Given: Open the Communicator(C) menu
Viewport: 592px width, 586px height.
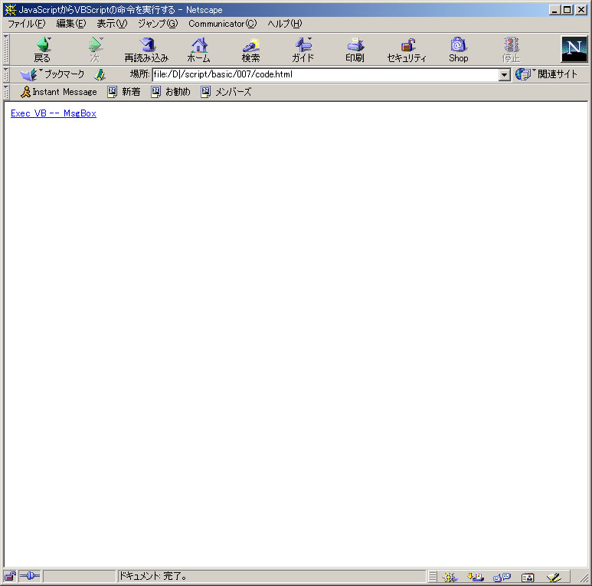Looking at the screenshot, I should [223, 24].
